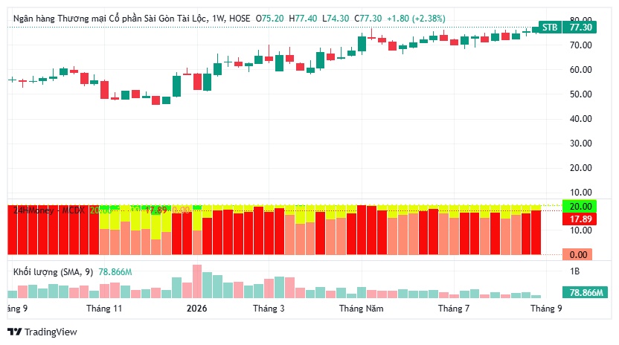Click the green 78.866M volume axis tag

coord(586,292)
